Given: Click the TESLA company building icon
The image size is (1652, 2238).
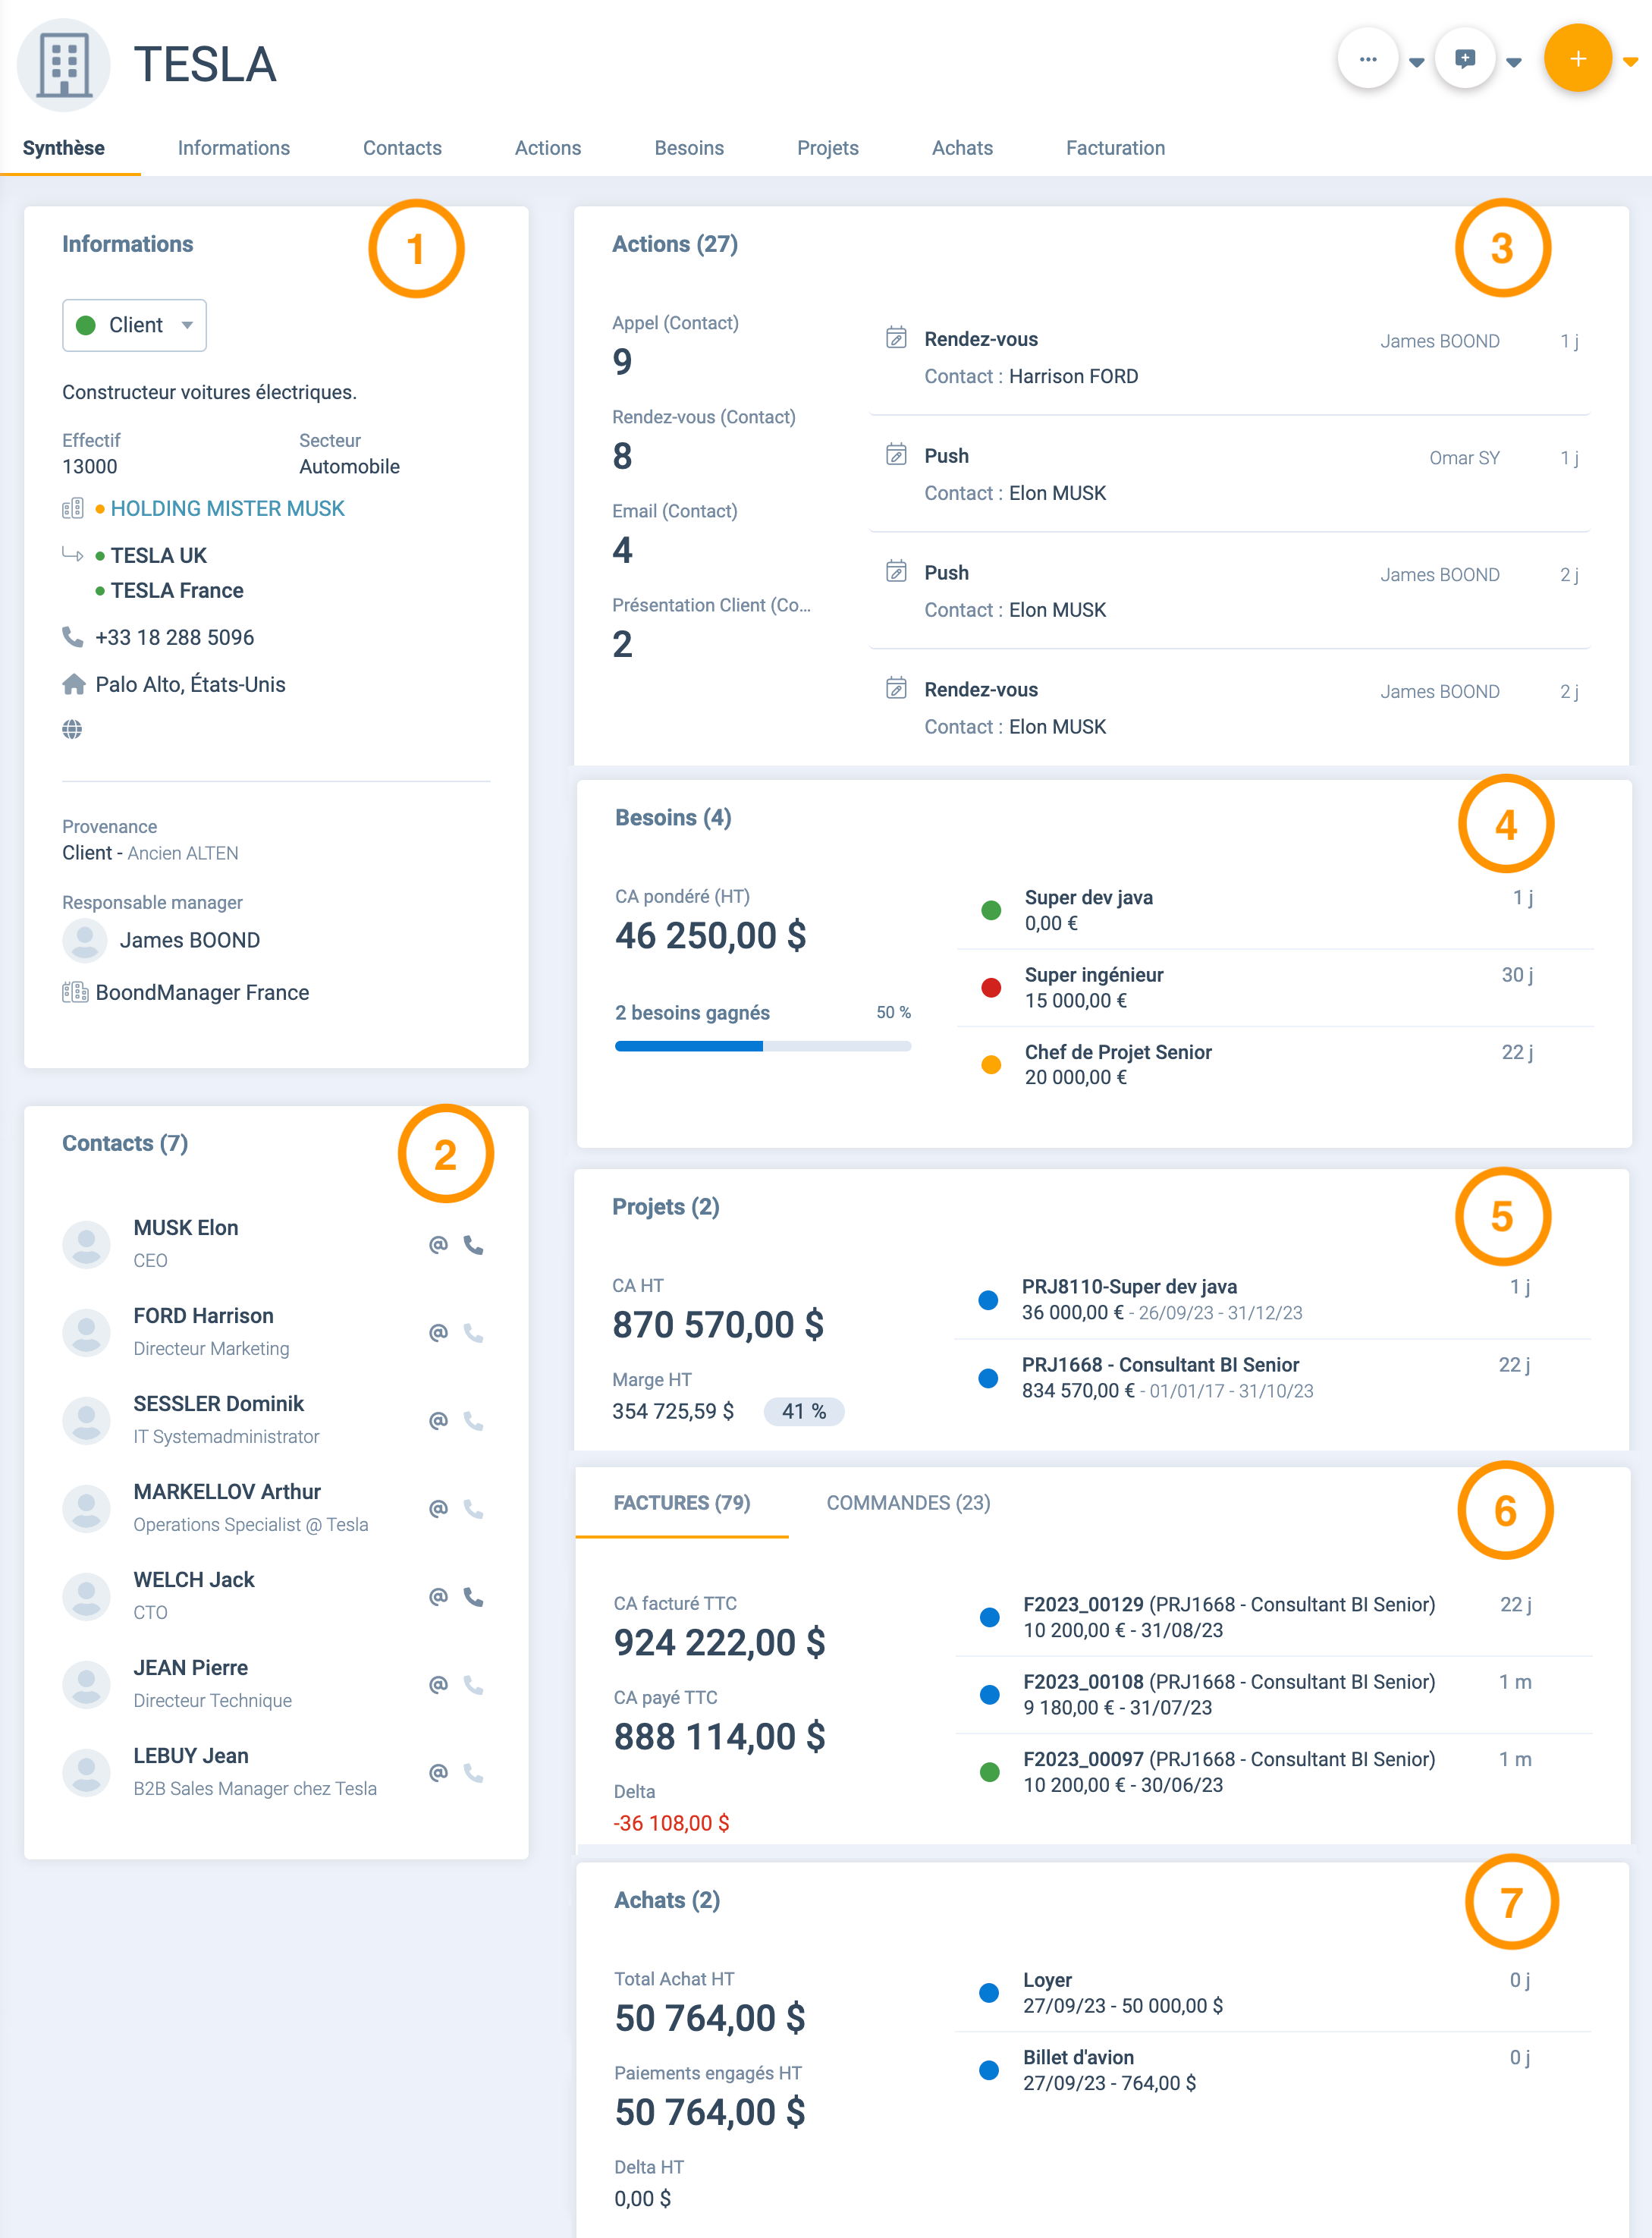Looking at the screenshot, I should (x=64, y=64).
